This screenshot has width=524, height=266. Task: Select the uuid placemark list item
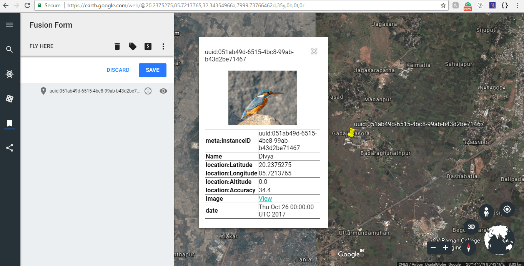click(94, 91)
